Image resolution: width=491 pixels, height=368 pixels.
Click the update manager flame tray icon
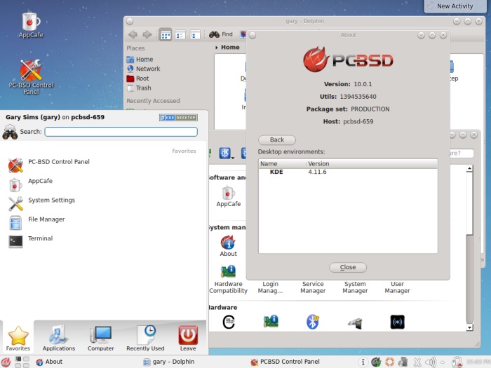point(376,362)
